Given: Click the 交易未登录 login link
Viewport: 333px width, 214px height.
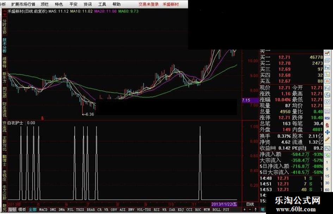Looking at the screenshot, I should 148,4.
